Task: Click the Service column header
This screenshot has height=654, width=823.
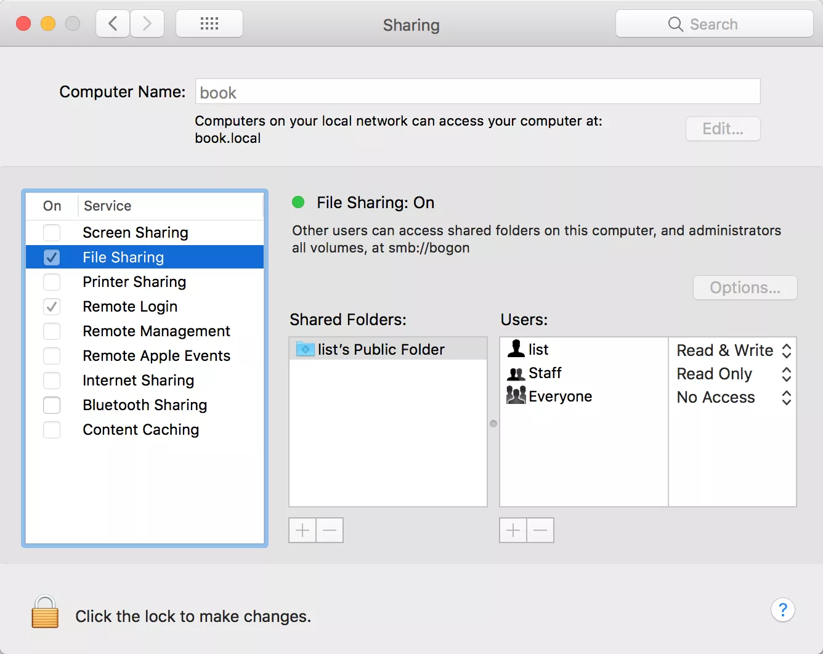Action: click(171, 206)
